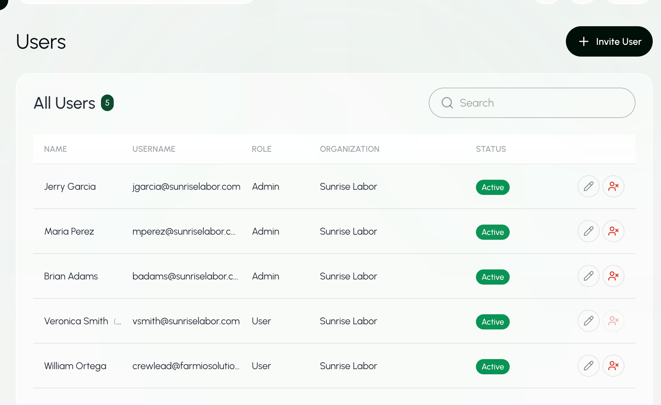This screenshot has width=661, height=405.
Task: Select the Jerry Garcia name cell
Action: click(70, 187)
